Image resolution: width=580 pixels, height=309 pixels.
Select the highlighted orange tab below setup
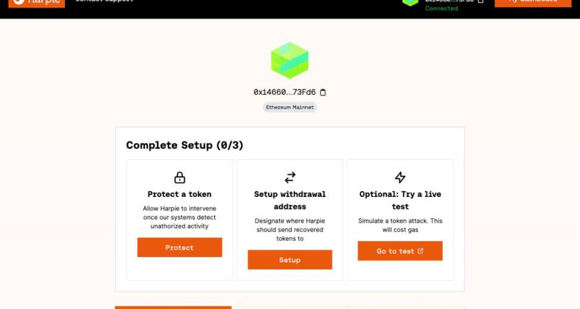173,307
